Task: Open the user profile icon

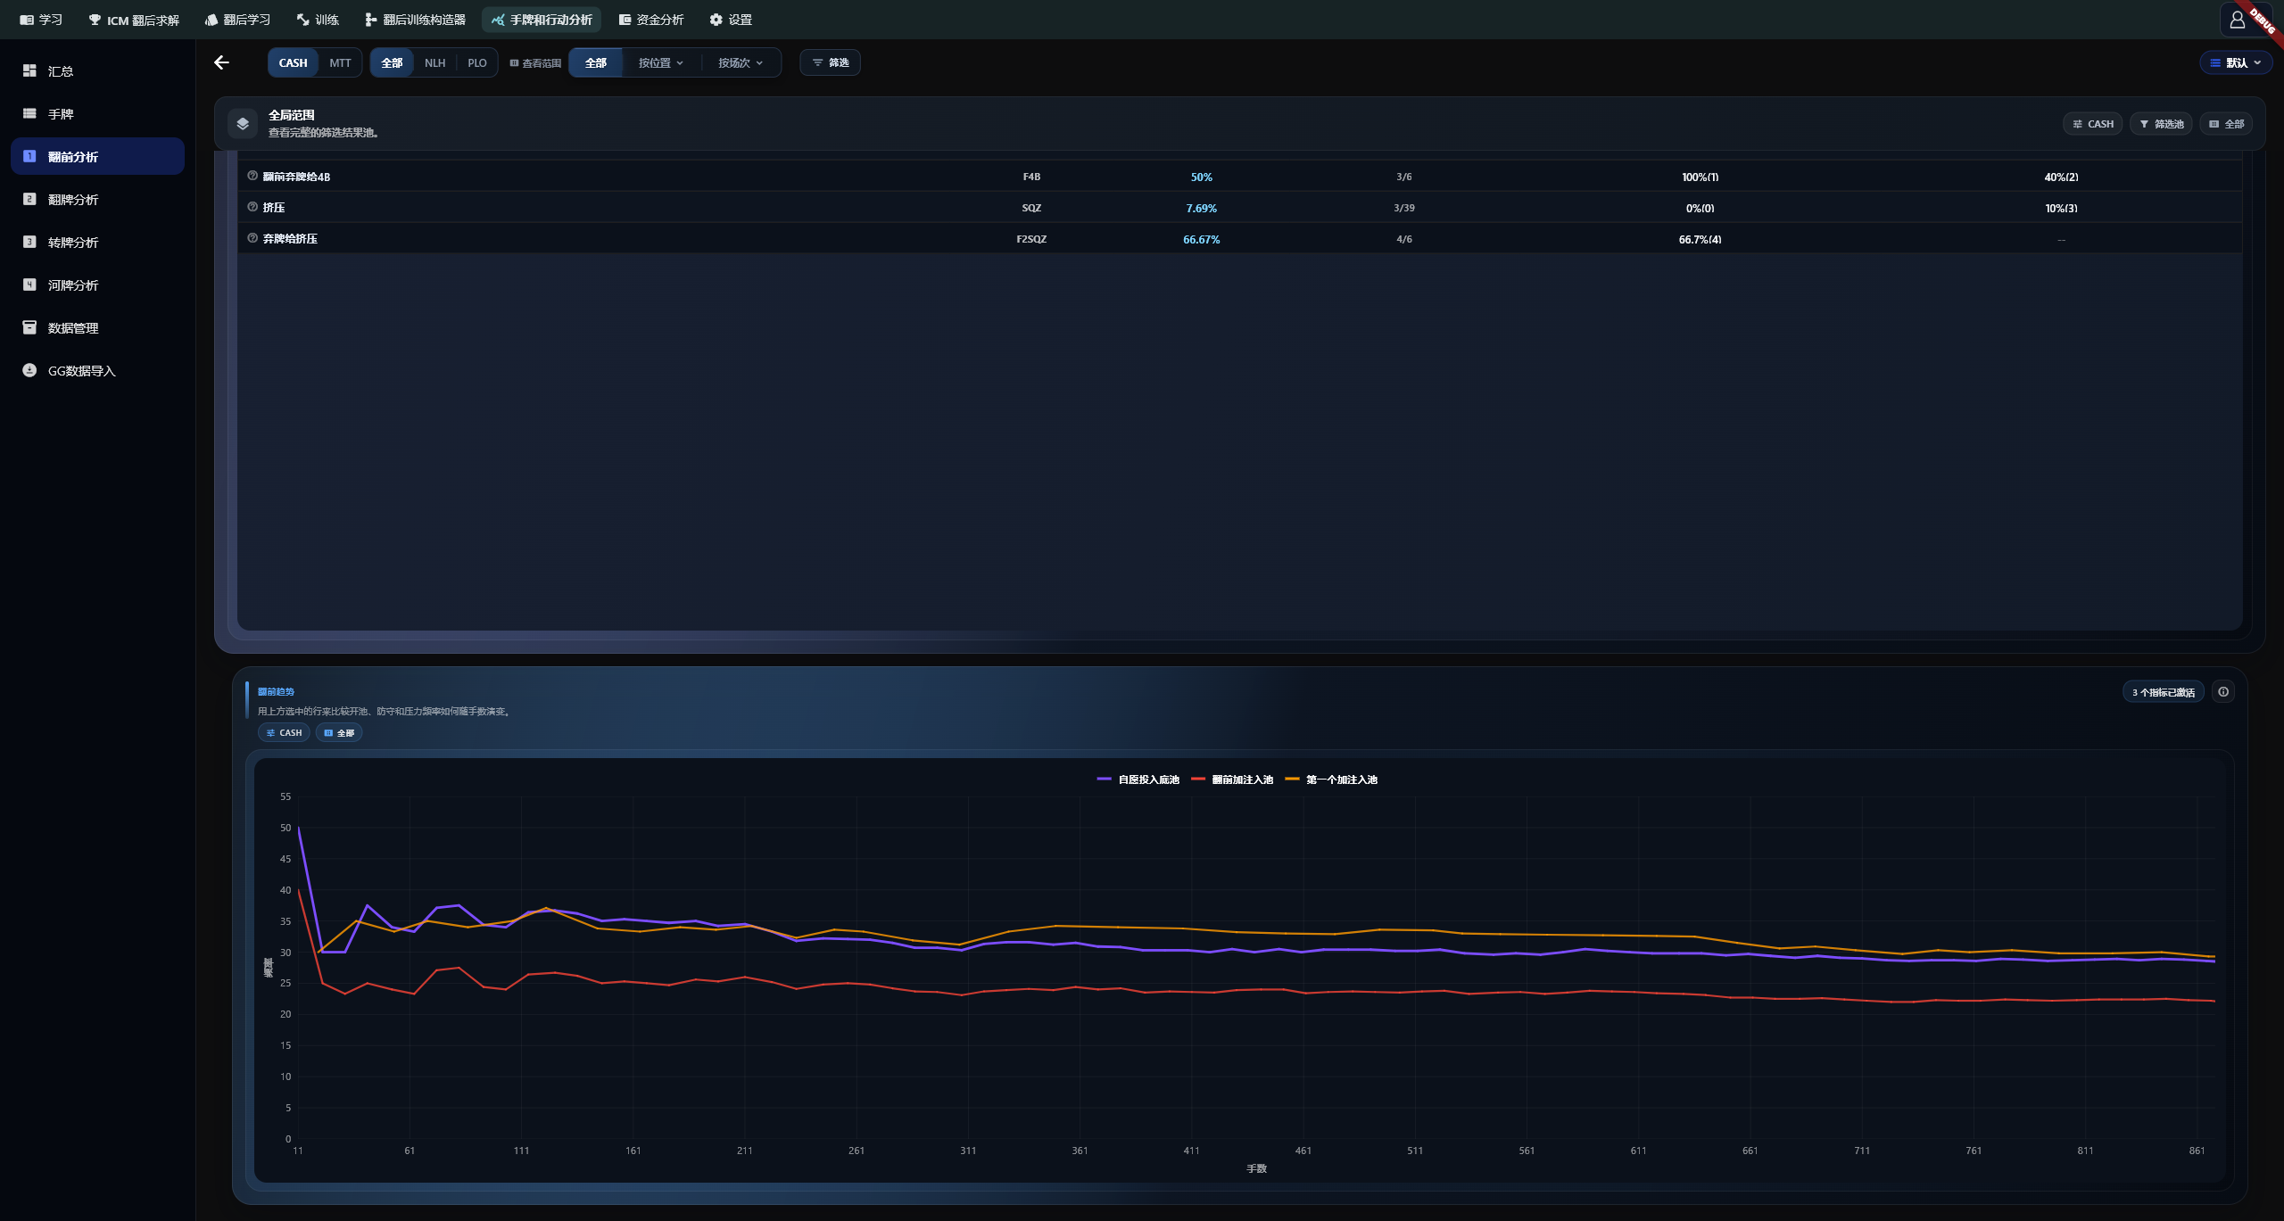Action: [2237, 20]
